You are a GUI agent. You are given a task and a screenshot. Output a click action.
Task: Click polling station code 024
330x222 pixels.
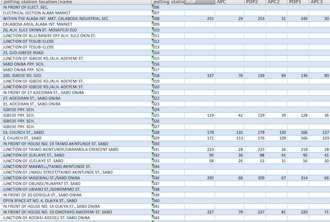[168, 109]
